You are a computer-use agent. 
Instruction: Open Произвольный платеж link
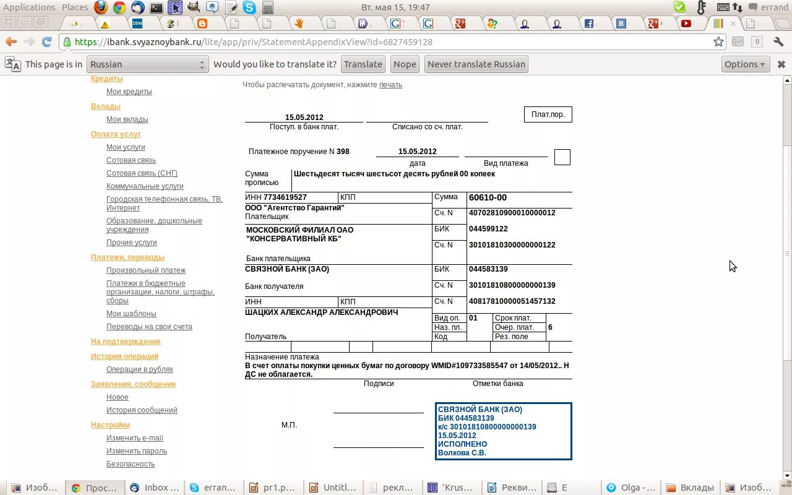pyautogui.click(x=146, y=270)
